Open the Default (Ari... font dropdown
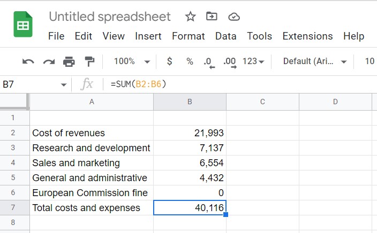The height and width of the screenshot is (233, 377). (x=315, y=61)
